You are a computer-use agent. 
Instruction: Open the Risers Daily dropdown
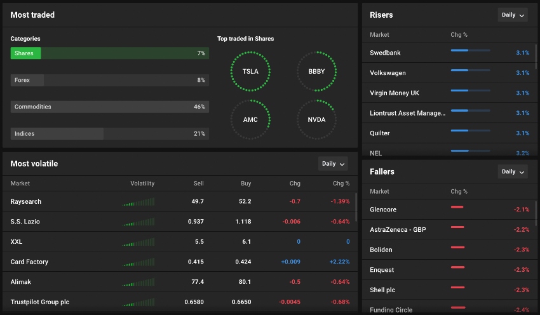(x=513, y=15)
